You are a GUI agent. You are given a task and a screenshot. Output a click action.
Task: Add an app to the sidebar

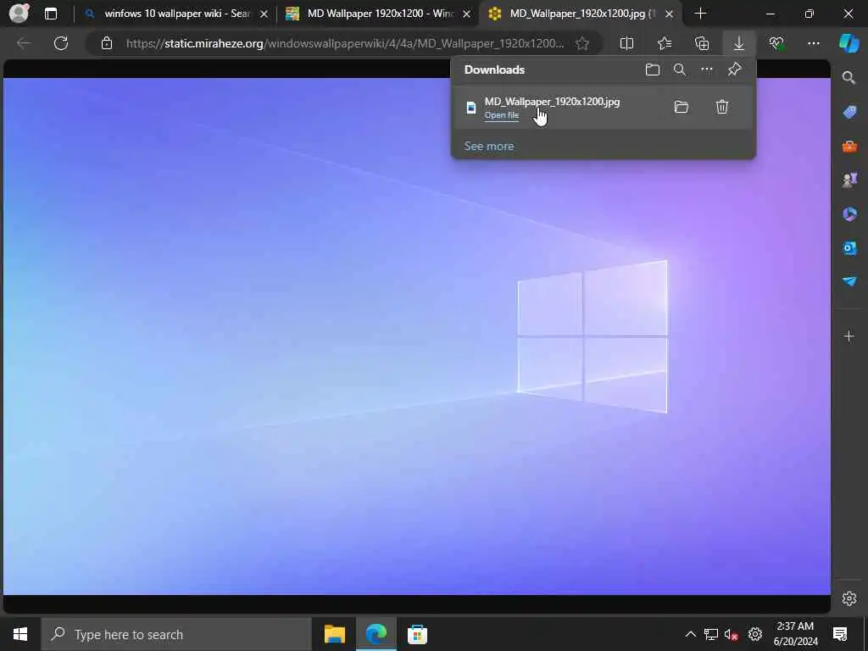(849, 336)
